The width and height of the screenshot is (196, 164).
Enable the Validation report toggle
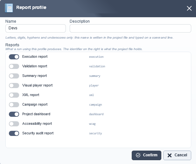[14, 66]
